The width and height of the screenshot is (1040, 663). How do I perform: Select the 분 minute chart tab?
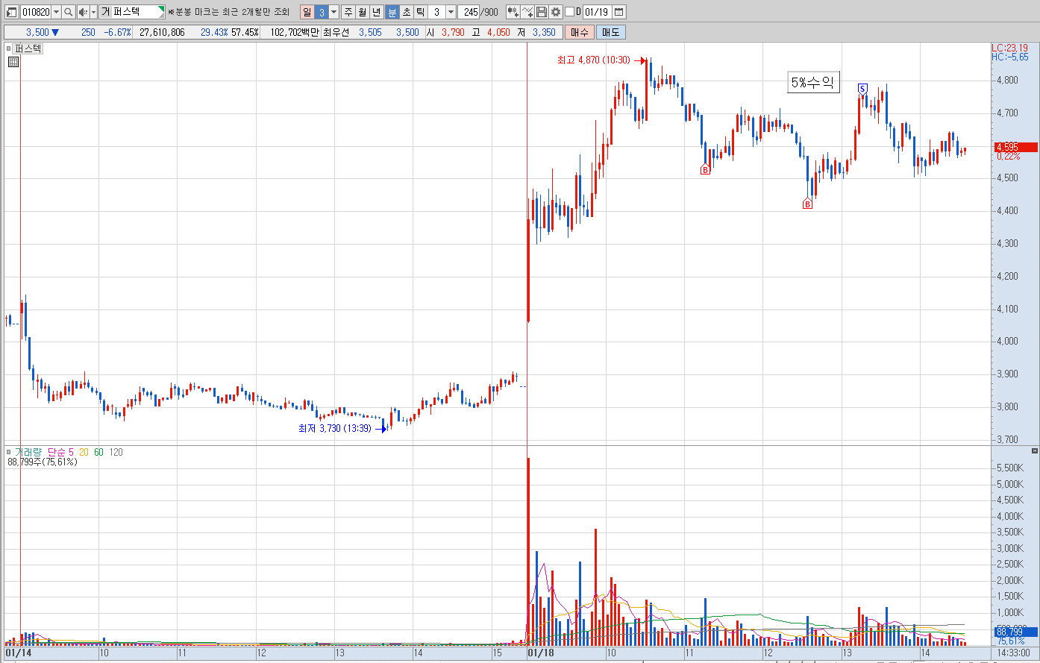tap(392, 12)
